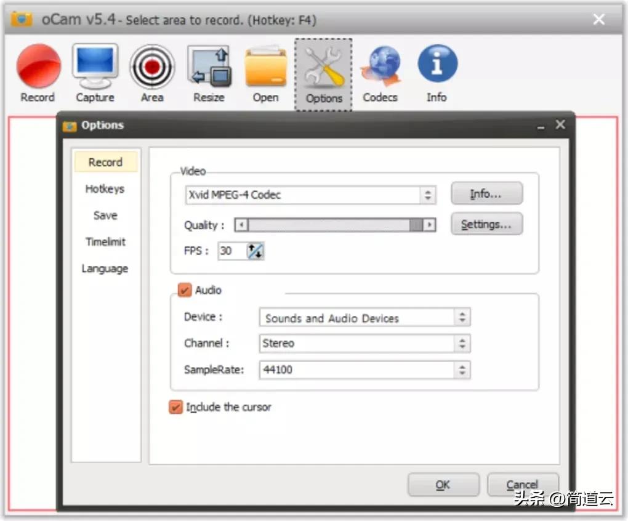Viewport: 628px width, 521px height.
Task: Select the Area target icon
Action: (x=152, y=67)
